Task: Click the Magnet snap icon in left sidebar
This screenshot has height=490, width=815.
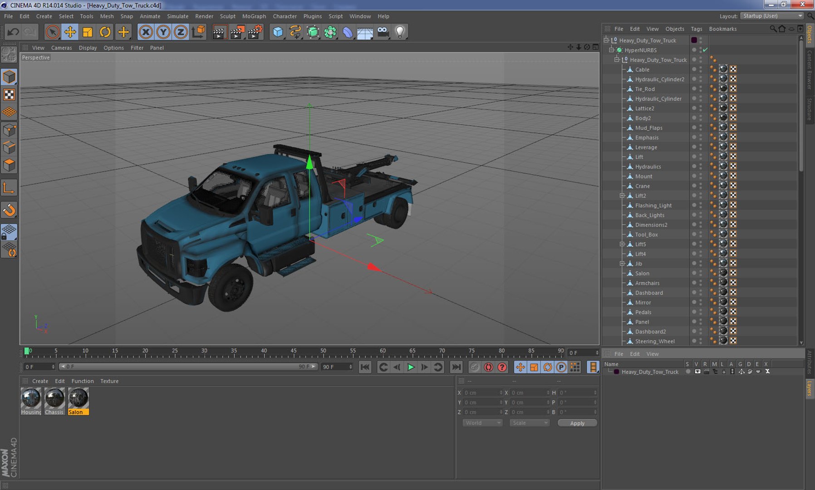Action: [9, 210]
